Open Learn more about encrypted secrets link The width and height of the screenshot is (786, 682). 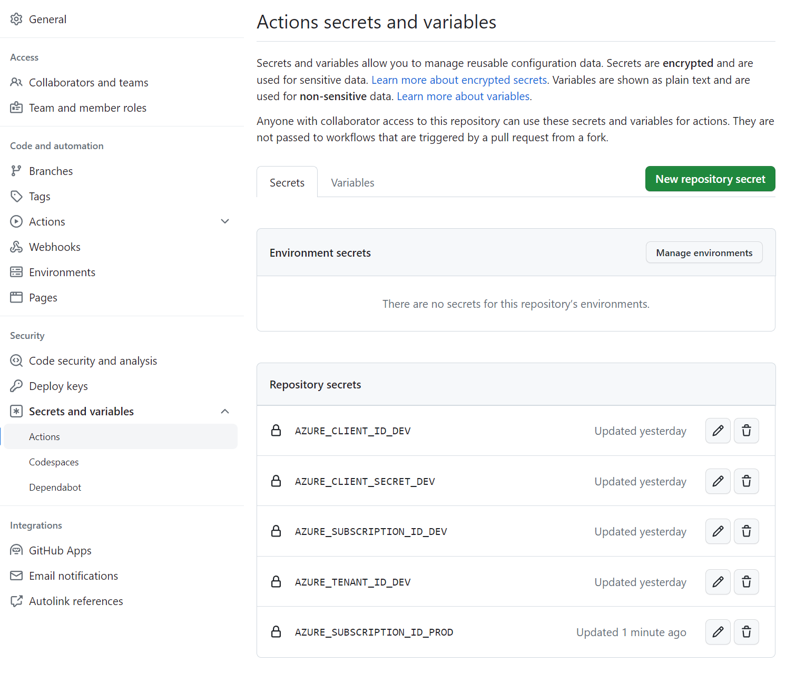click(x=459, y=80)
